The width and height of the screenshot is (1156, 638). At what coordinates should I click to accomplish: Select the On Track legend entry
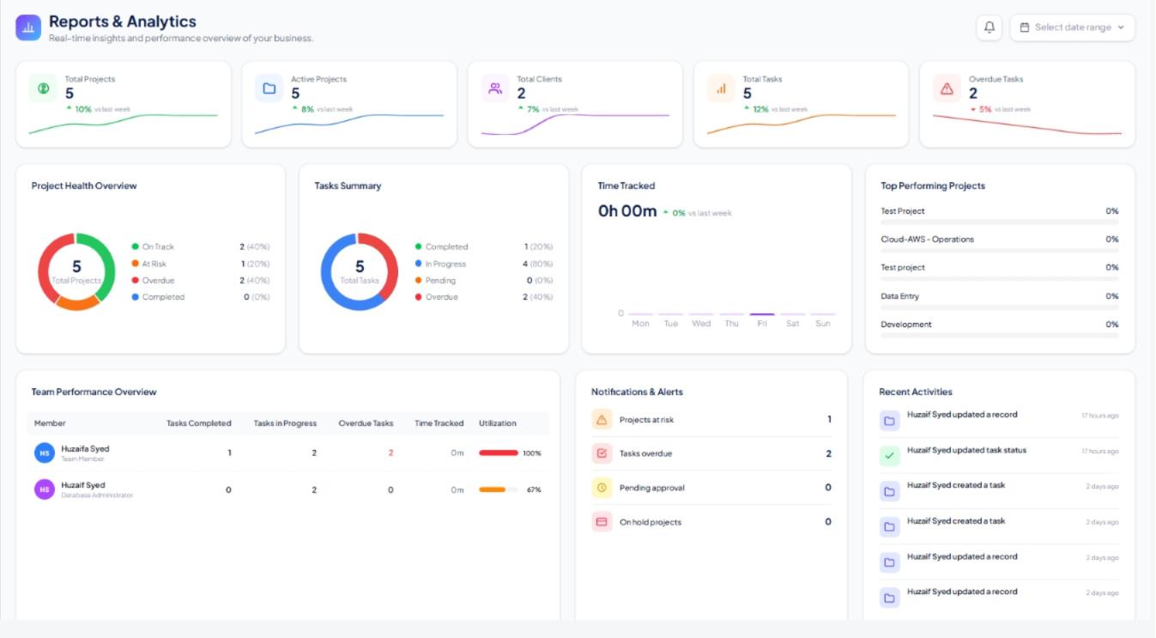[201, 246]
